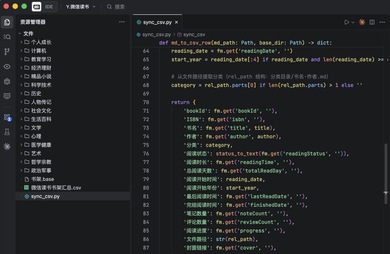Open the search panel in activity bar
Image resolution: width=390 pixels, height=254 pixels.
coord(7,37)
